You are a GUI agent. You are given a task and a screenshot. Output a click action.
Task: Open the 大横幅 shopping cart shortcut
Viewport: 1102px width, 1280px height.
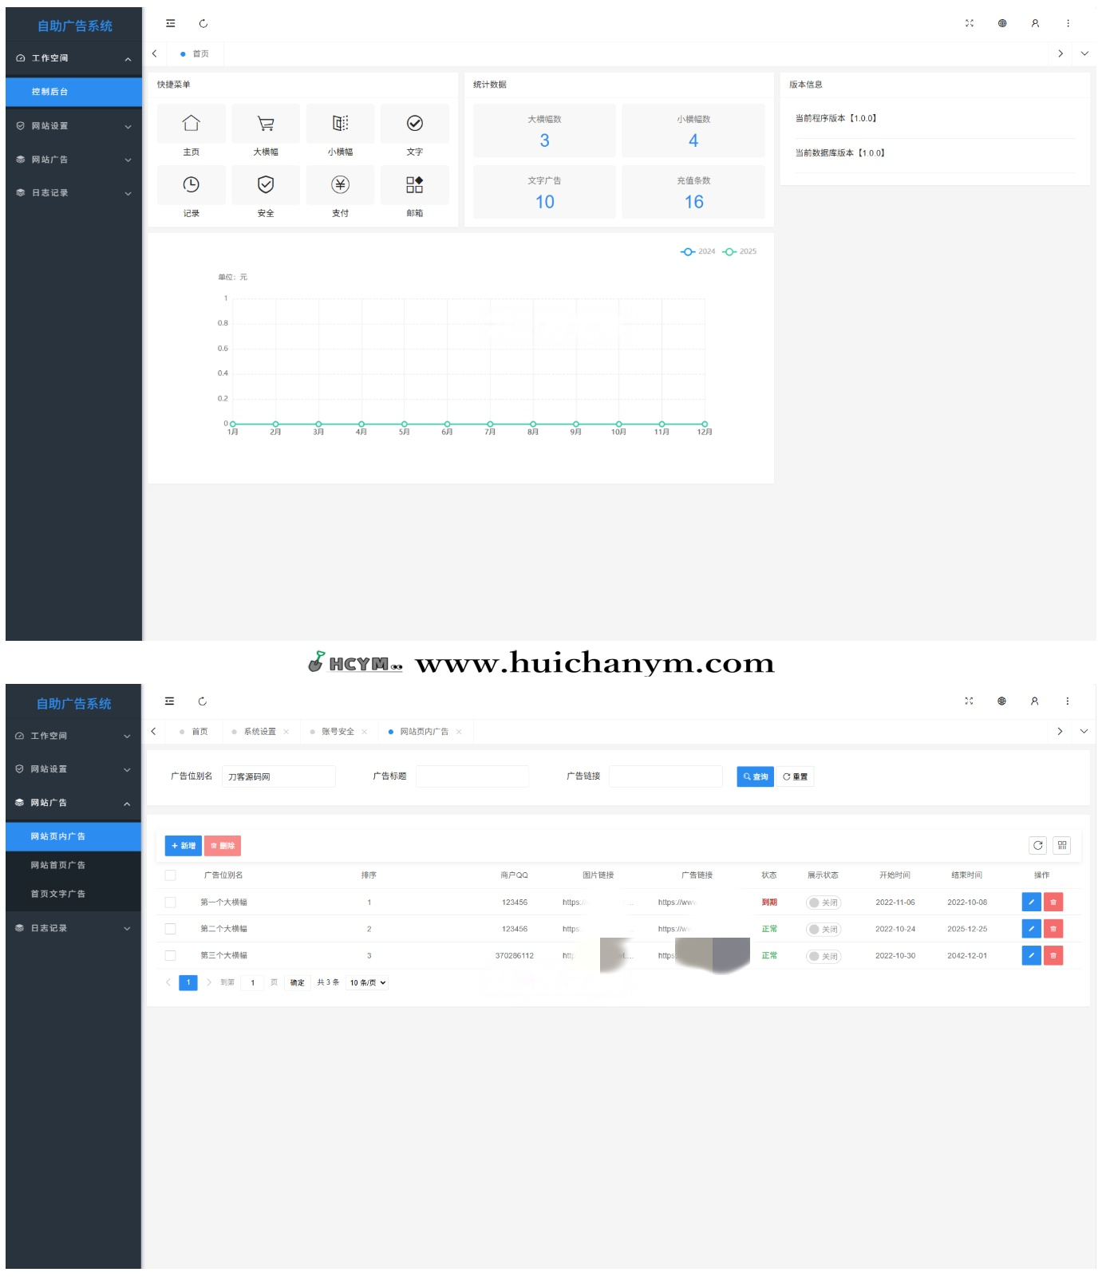[266, 124]
